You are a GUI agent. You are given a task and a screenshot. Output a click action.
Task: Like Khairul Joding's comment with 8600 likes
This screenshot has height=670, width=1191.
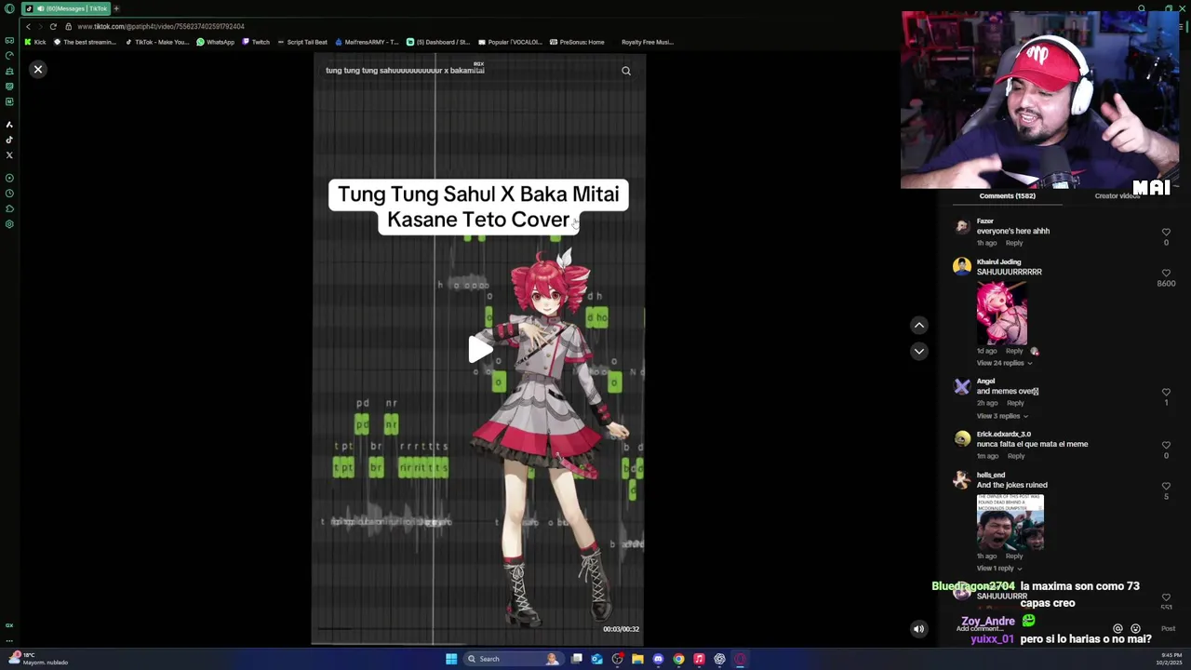1166,273
